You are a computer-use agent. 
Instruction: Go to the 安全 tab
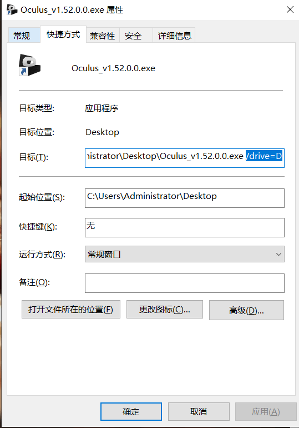(x=136, y=36)
